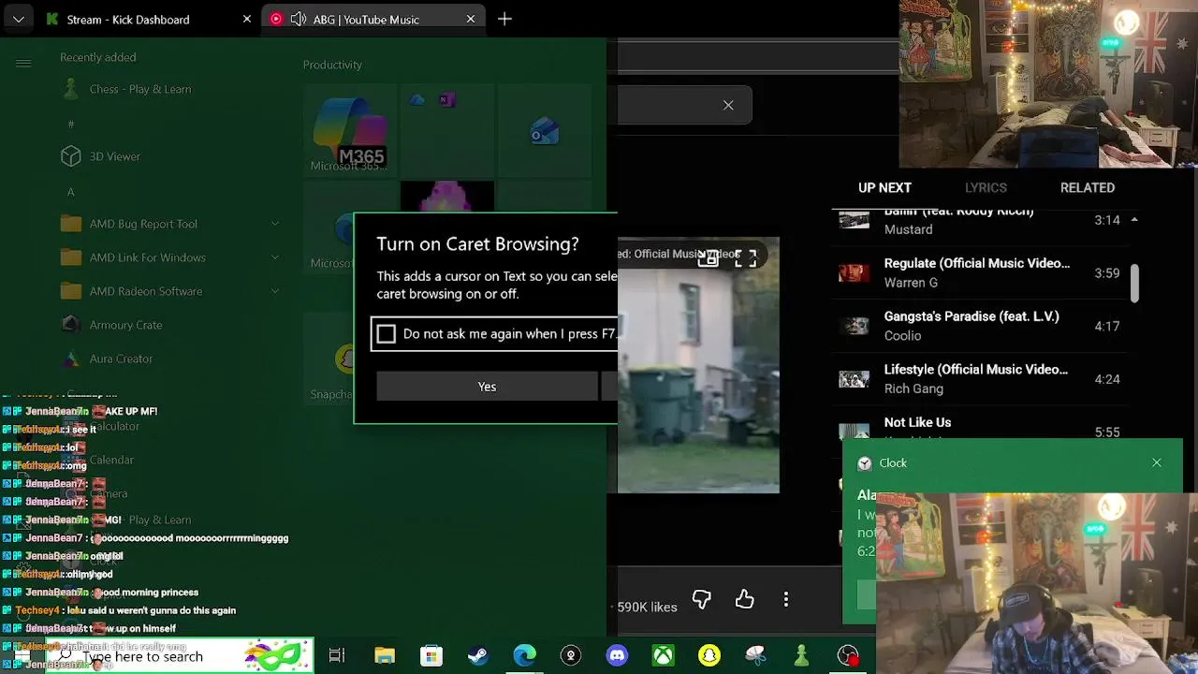This screenshot has width=1198, height=674.
Task: Open the Start menu hamburger icon
Action: (23, 63)
